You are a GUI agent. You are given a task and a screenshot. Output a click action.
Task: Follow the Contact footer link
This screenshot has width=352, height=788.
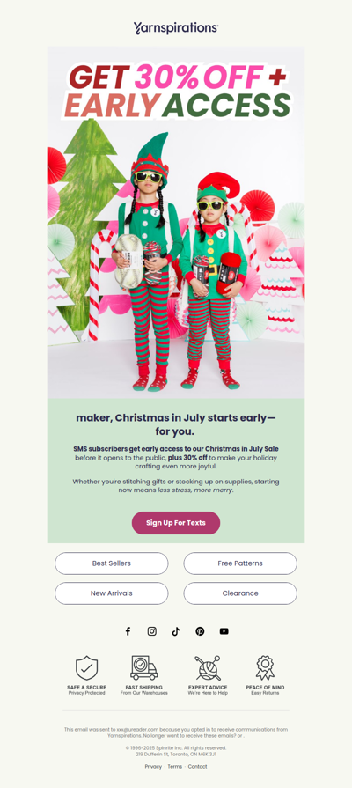tap(197, 766)
